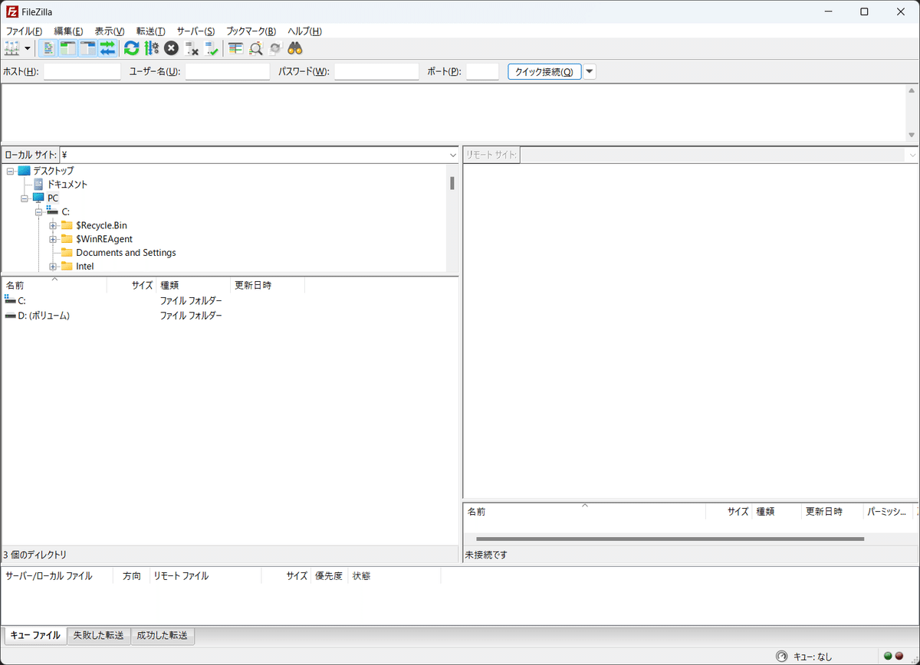This screenshot has width=920, height=665.
Task: Toggle the transfer queue panel visibility
Action: (x=107, y=48)
